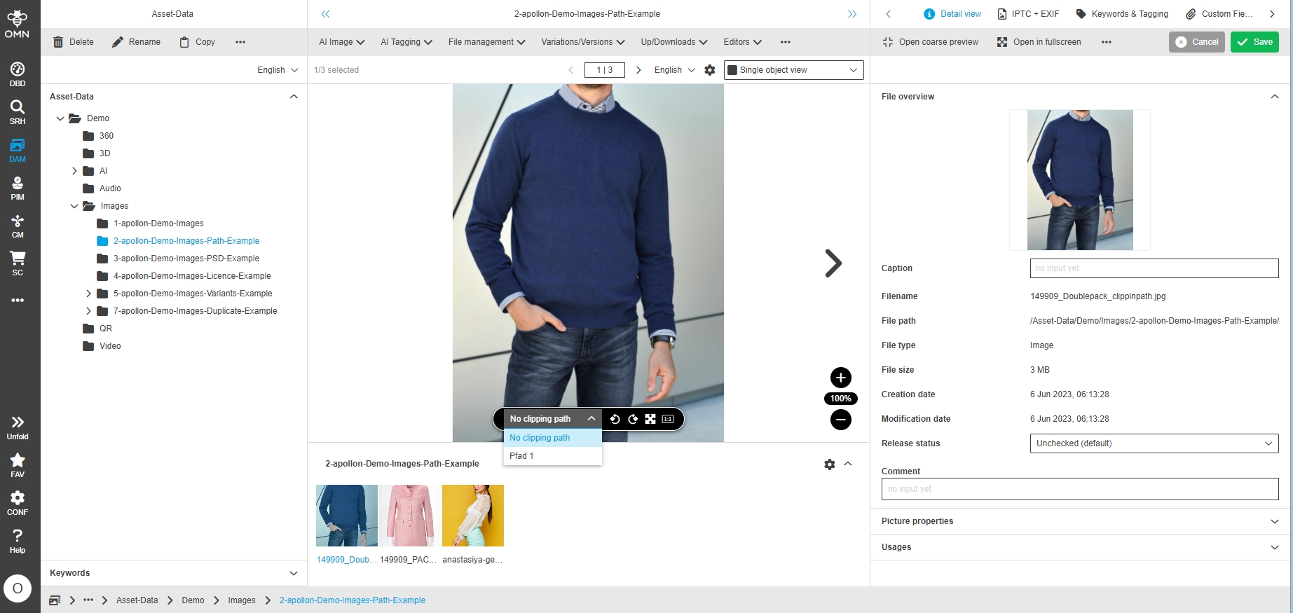Click the Save button
Viewport: 1293px width, 613px height.
1254,42
